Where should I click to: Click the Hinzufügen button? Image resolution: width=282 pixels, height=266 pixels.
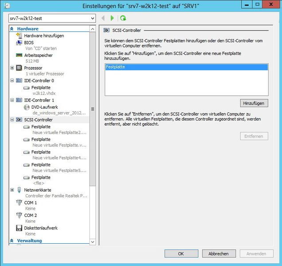click(254, 103)
